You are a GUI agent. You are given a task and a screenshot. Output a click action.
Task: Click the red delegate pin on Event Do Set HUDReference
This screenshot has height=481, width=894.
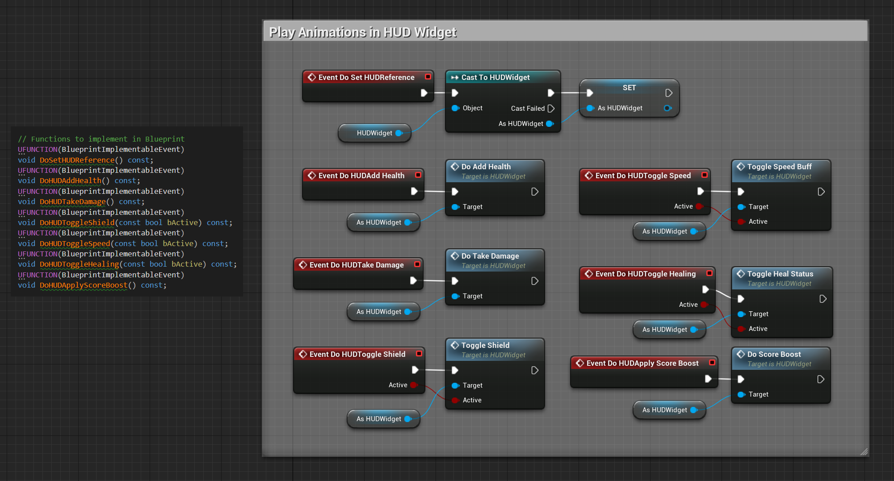pyautogui.click(x=428, y=77)
